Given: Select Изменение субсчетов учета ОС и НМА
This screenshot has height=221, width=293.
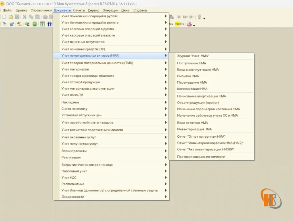Looking at the screenshot, I should 211,116.
